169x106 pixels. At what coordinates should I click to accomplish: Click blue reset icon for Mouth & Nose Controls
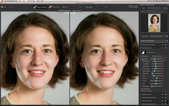pyautogui.click(x=166, y=98)
